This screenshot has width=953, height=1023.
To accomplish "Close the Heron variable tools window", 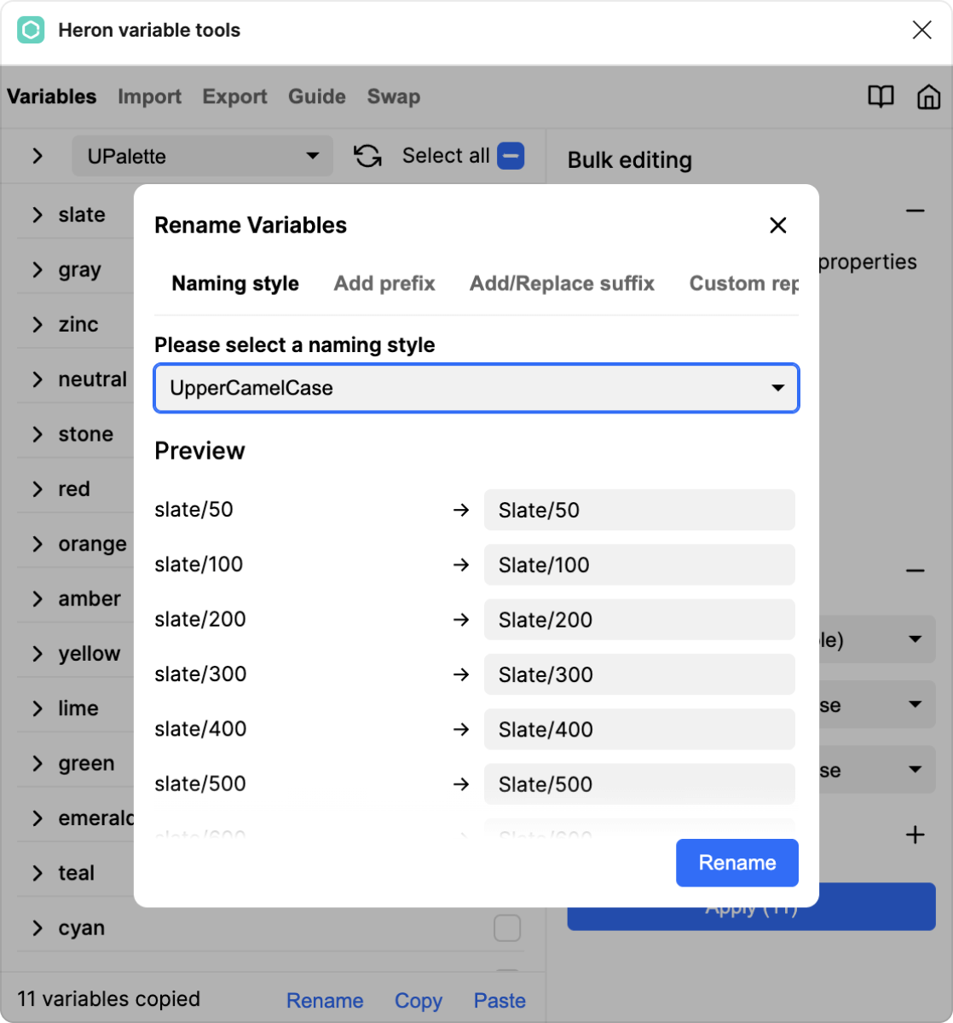I will click(x=921, y=31).
